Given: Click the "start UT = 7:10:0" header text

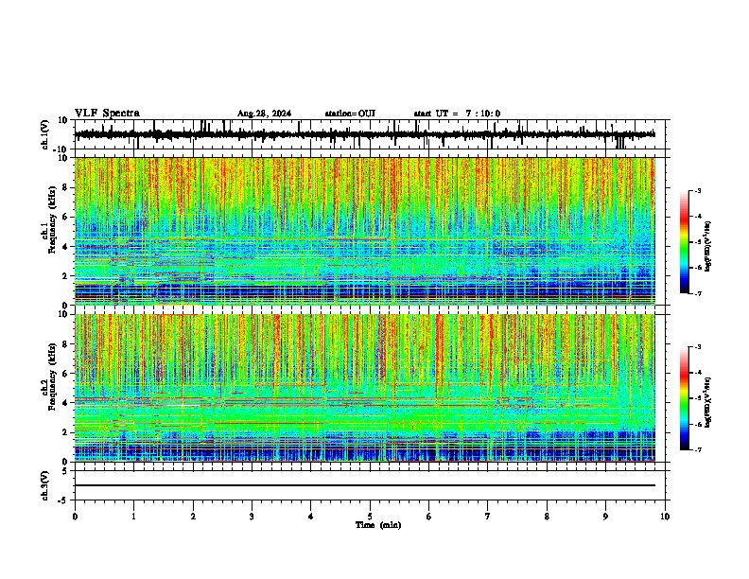Looking at the screenshot, I should [x=457, y=114].
